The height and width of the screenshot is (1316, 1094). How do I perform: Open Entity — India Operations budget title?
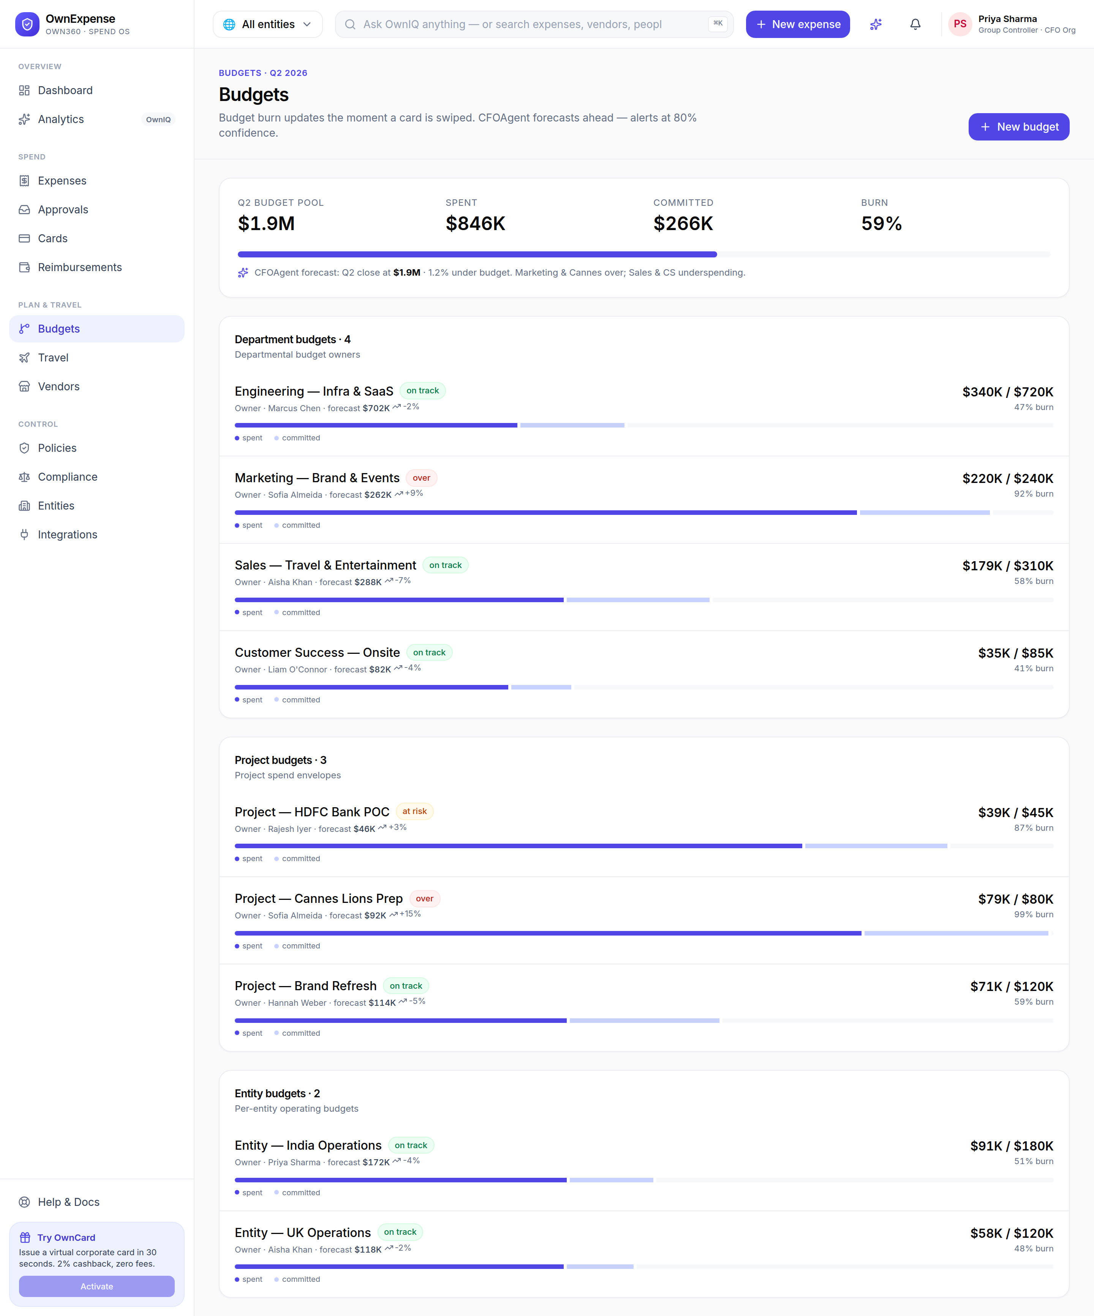[308, 1145]
